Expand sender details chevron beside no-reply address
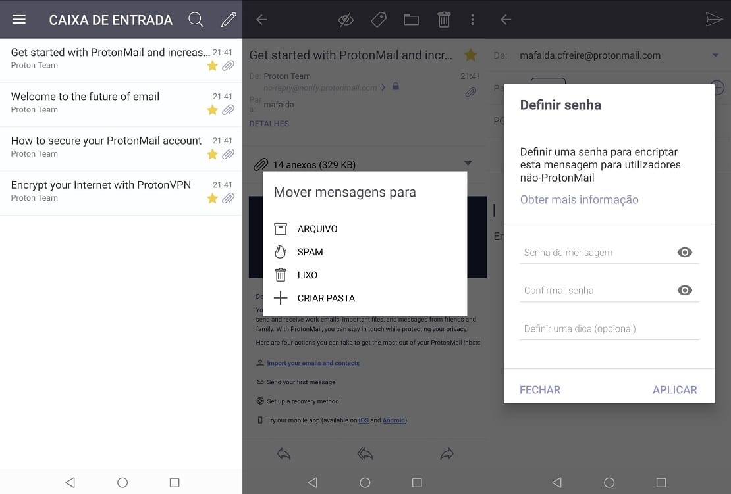 point(383,87)
